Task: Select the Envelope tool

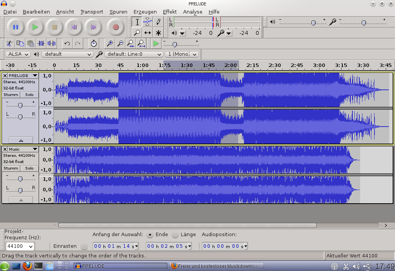Action: pos(148,22)
